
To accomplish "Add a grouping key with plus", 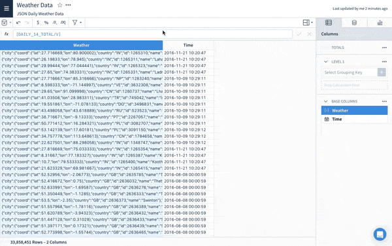I will coord(382,72).
